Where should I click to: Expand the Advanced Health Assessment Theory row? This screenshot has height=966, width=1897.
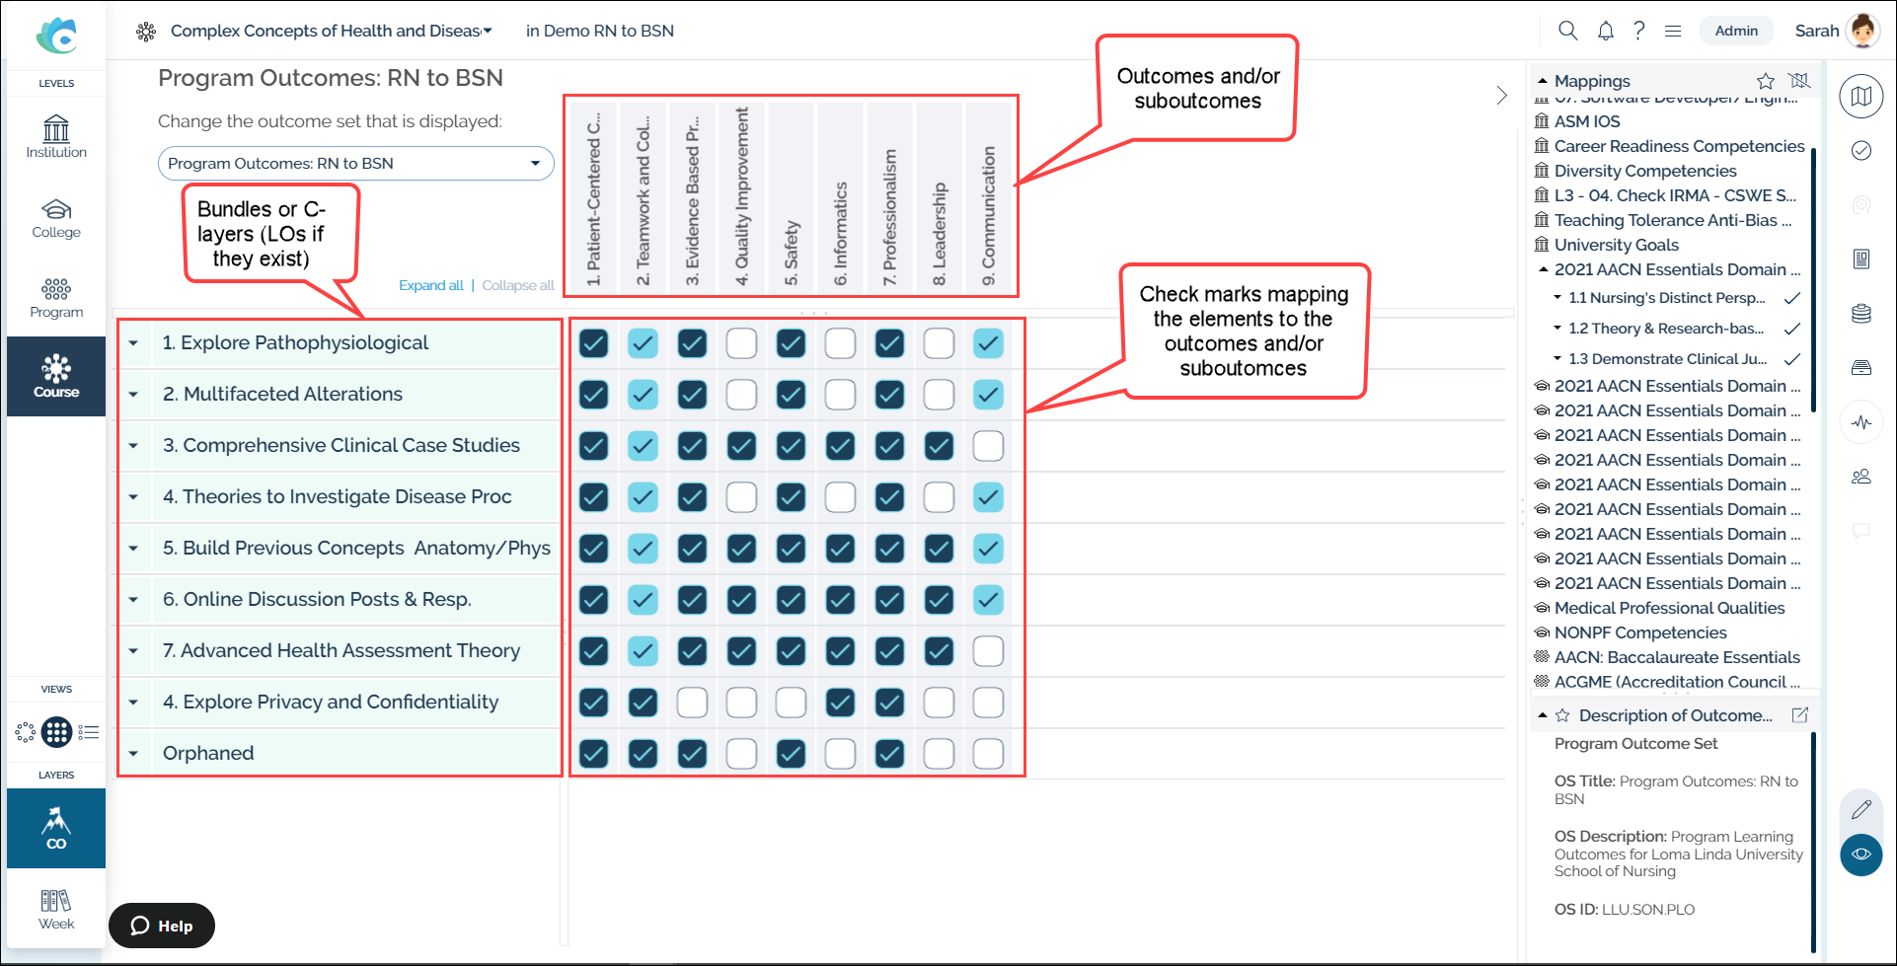coord(133,651)
